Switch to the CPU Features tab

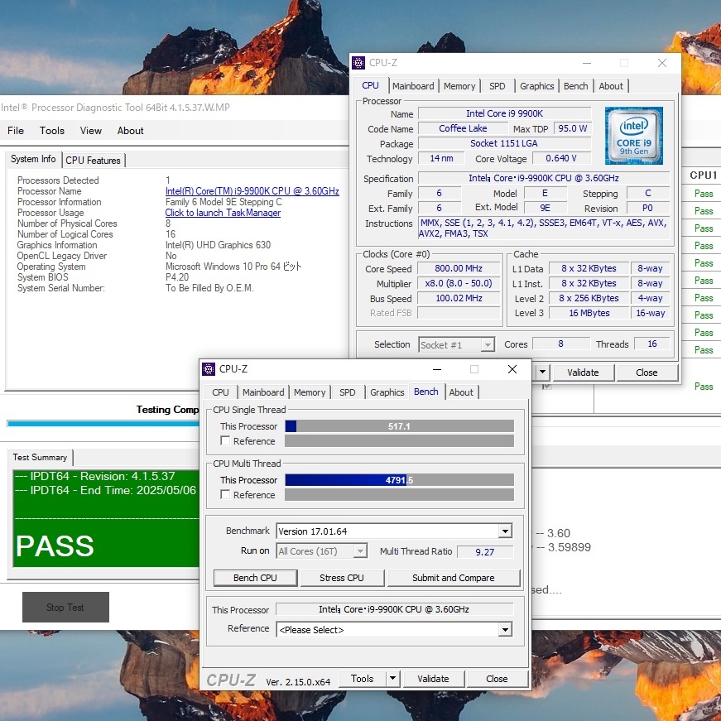(93, 161)
